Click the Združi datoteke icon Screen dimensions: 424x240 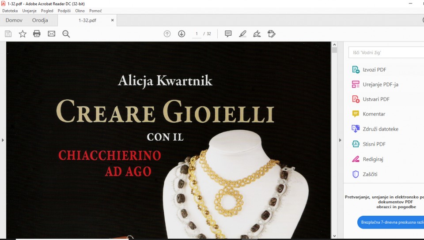(356, 129)
